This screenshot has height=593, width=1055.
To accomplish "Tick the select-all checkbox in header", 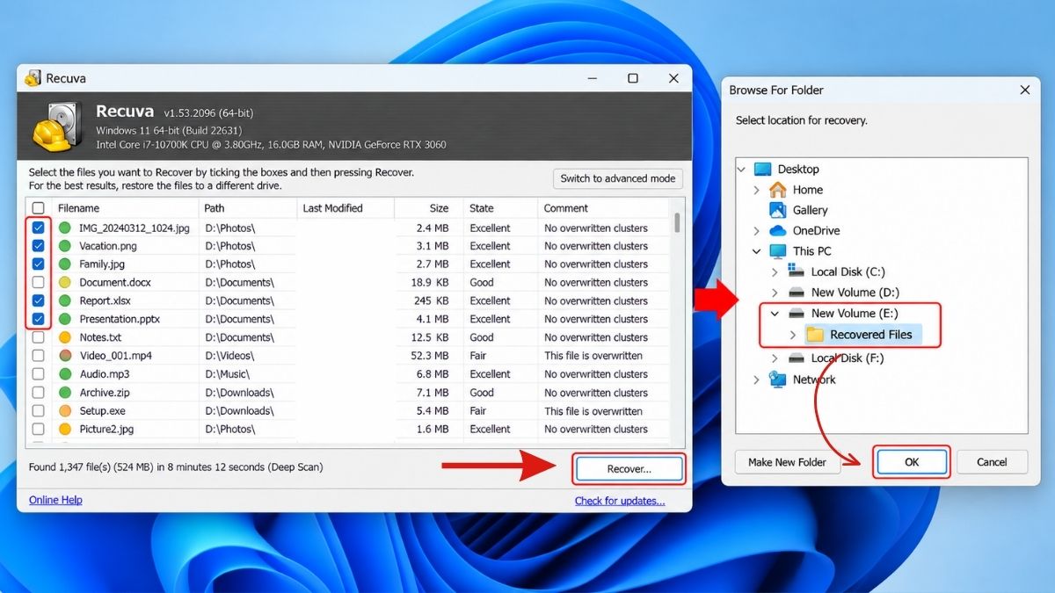I will click(x=39, y=208).
